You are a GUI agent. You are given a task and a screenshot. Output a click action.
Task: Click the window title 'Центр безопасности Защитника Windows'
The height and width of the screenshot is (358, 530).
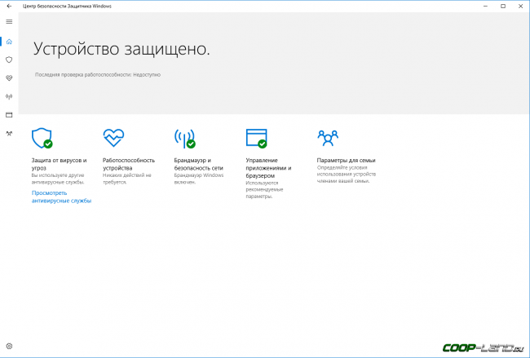coord(67,6)
